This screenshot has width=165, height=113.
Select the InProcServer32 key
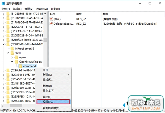(x=24, y=49)
